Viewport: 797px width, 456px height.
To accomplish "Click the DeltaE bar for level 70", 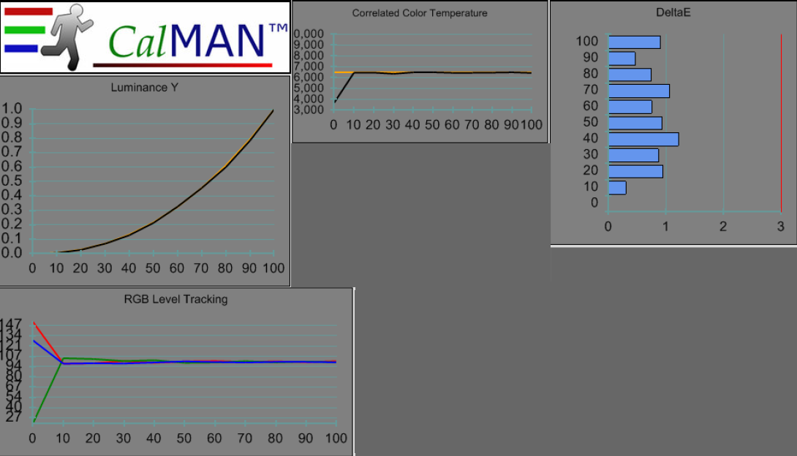I will (x=639, y=91).
